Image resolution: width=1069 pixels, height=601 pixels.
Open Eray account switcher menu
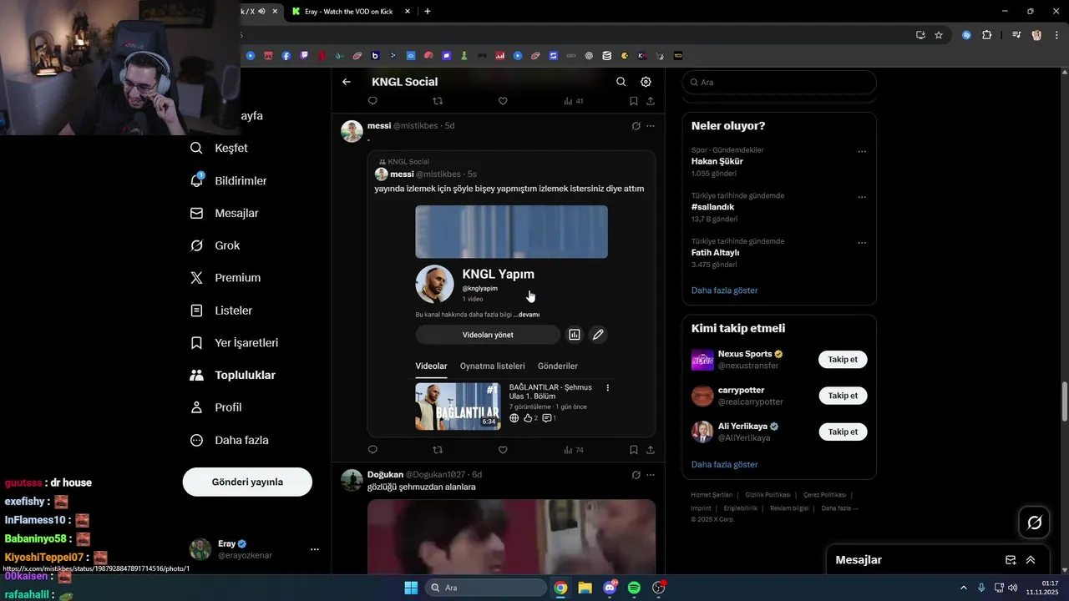[x=255, y=549]
